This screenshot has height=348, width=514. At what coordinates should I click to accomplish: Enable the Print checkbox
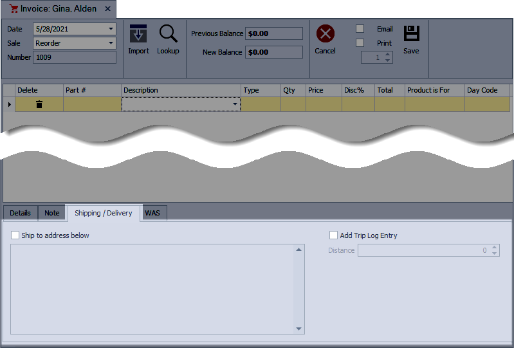point(360,43)
